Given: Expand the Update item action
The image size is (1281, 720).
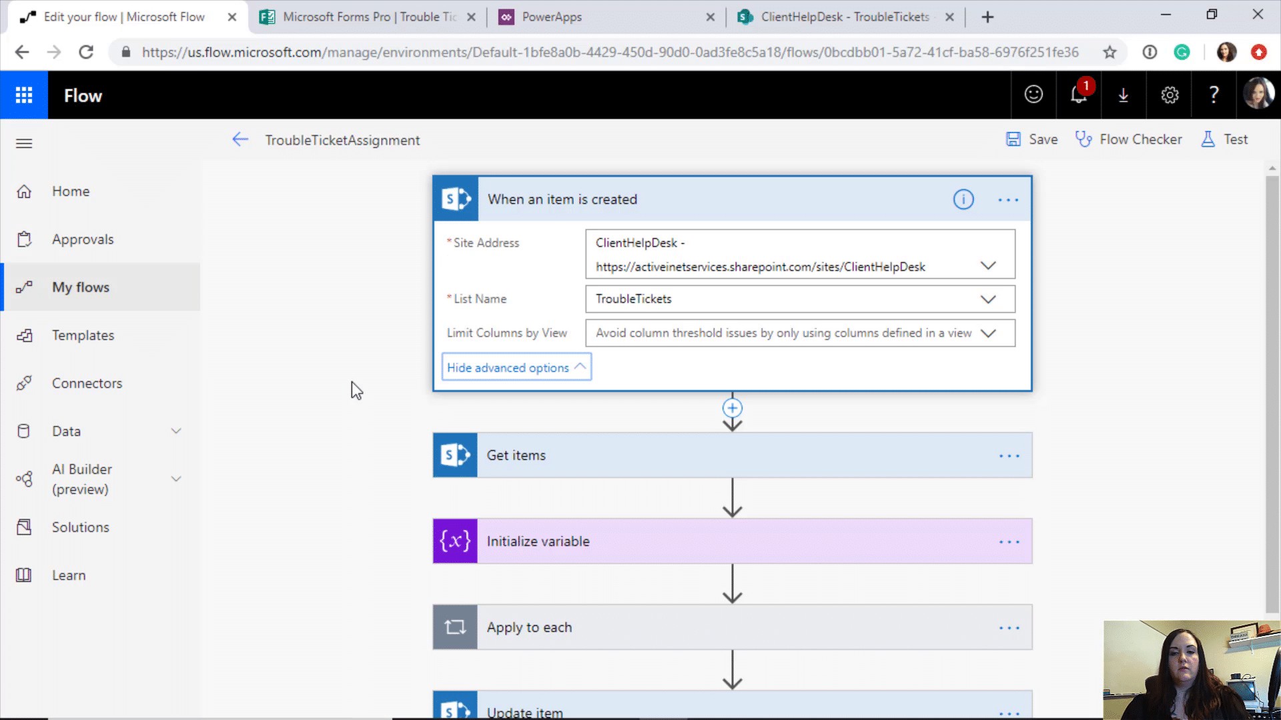Looking at the screenshot, I should 733,705.
